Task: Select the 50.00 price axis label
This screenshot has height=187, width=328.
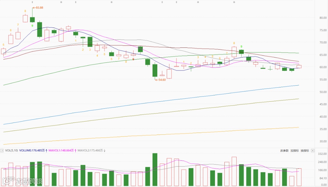Action: (323, 92)
